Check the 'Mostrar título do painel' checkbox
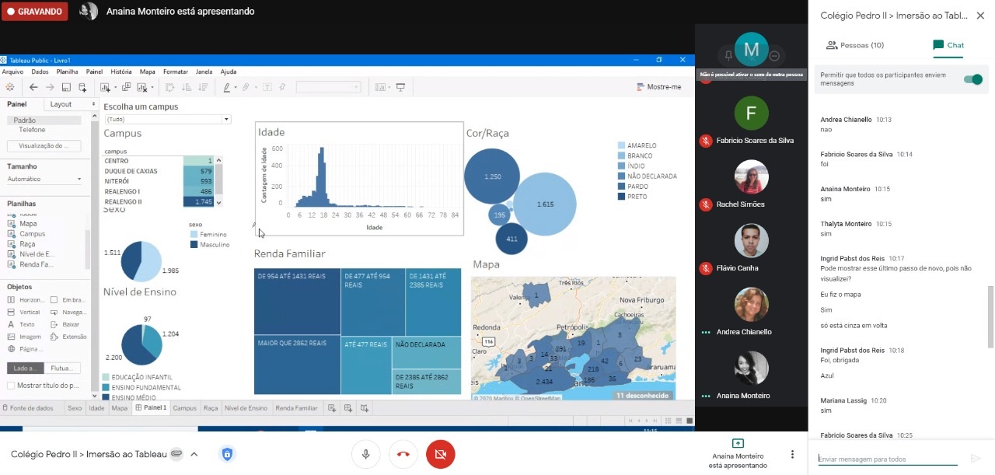Screen dimensions: 995x475 click(11, 386)
